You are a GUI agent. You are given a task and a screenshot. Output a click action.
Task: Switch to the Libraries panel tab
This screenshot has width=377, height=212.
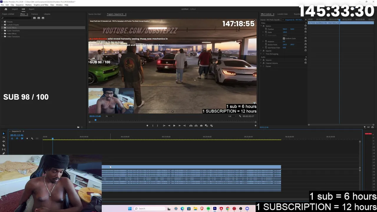pyautogui.click(x=47, y=14)
